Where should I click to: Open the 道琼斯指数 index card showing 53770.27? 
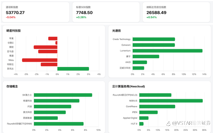pos(36,12)
